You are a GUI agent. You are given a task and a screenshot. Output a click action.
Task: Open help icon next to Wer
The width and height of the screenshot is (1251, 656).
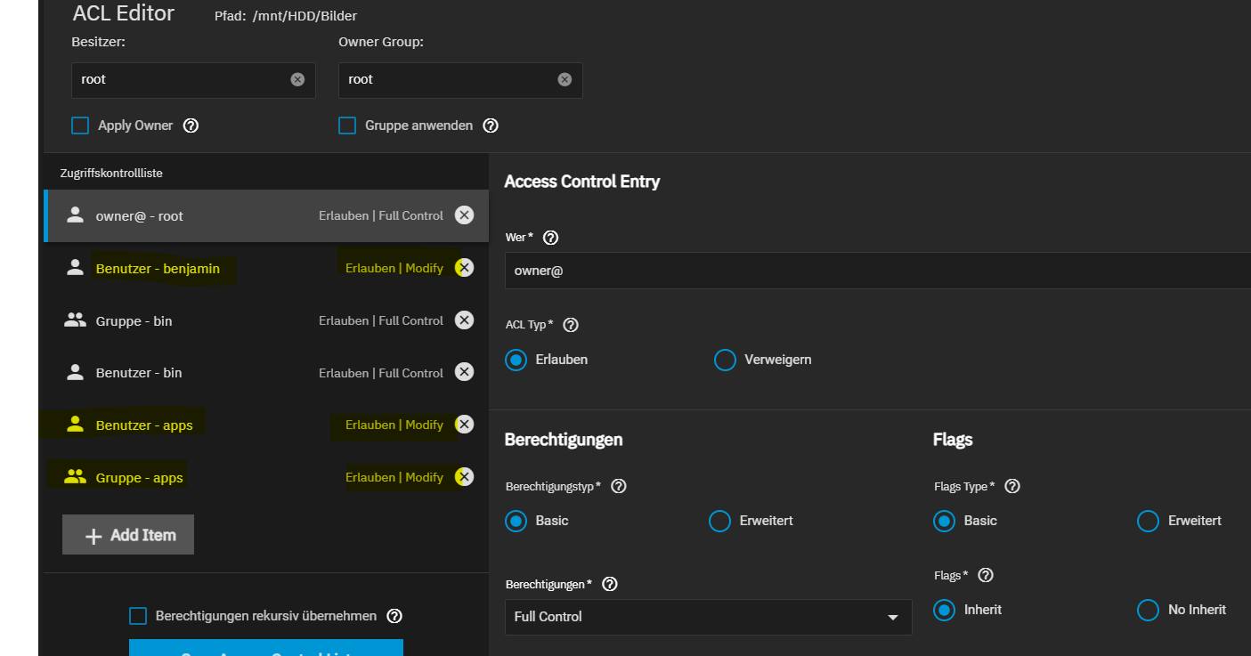pos(550,238)
